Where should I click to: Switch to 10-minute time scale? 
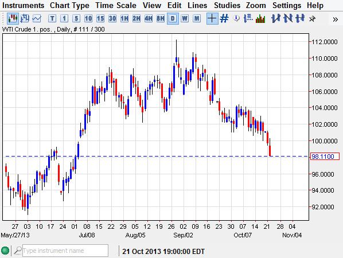click(88, 18)
